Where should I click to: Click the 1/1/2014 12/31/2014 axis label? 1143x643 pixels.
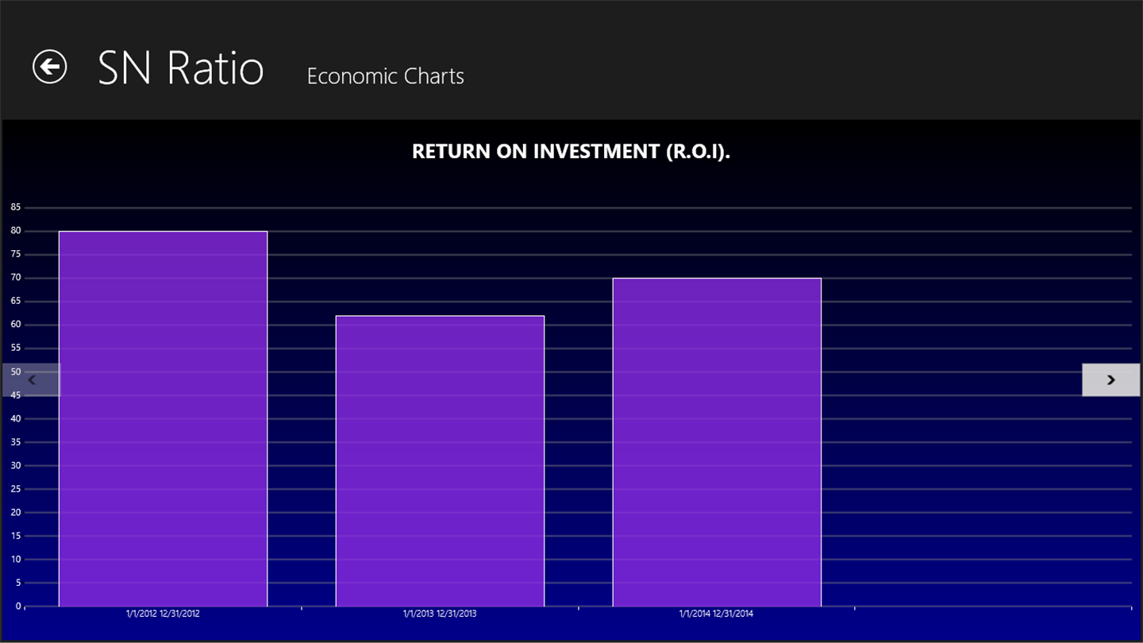point(717,614)
